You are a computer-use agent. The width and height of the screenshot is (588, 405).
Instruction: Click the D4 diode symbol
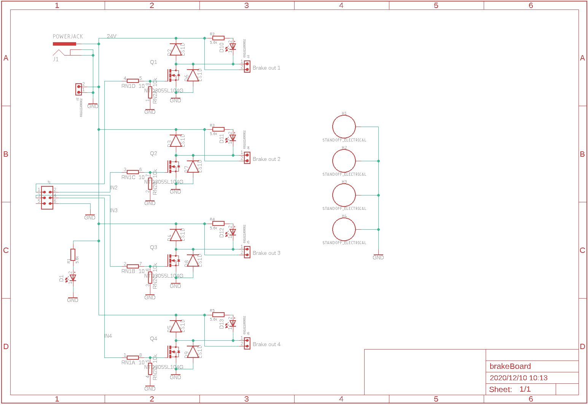point(176,235)
